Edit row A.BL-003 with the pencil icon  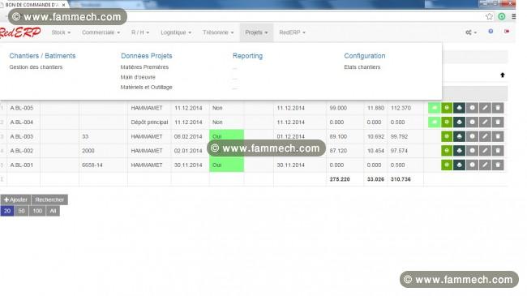(x=485, y=136)
